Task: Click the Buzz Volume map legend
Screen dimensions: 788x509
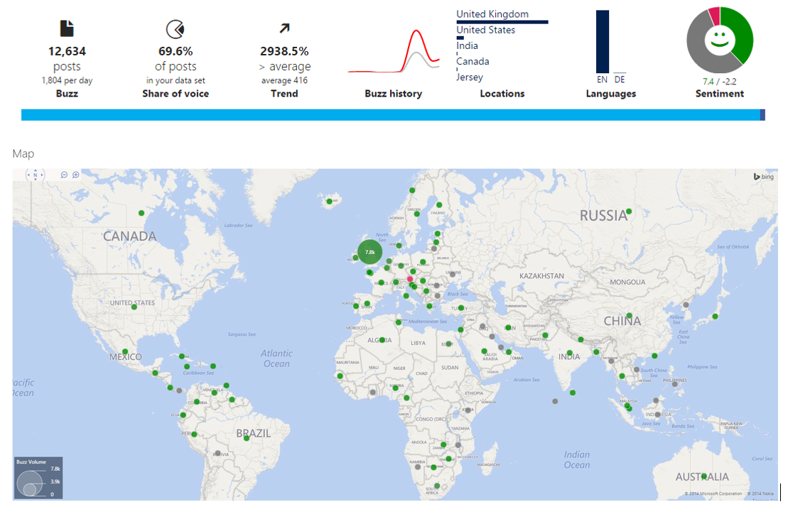Action: [39, 477]
